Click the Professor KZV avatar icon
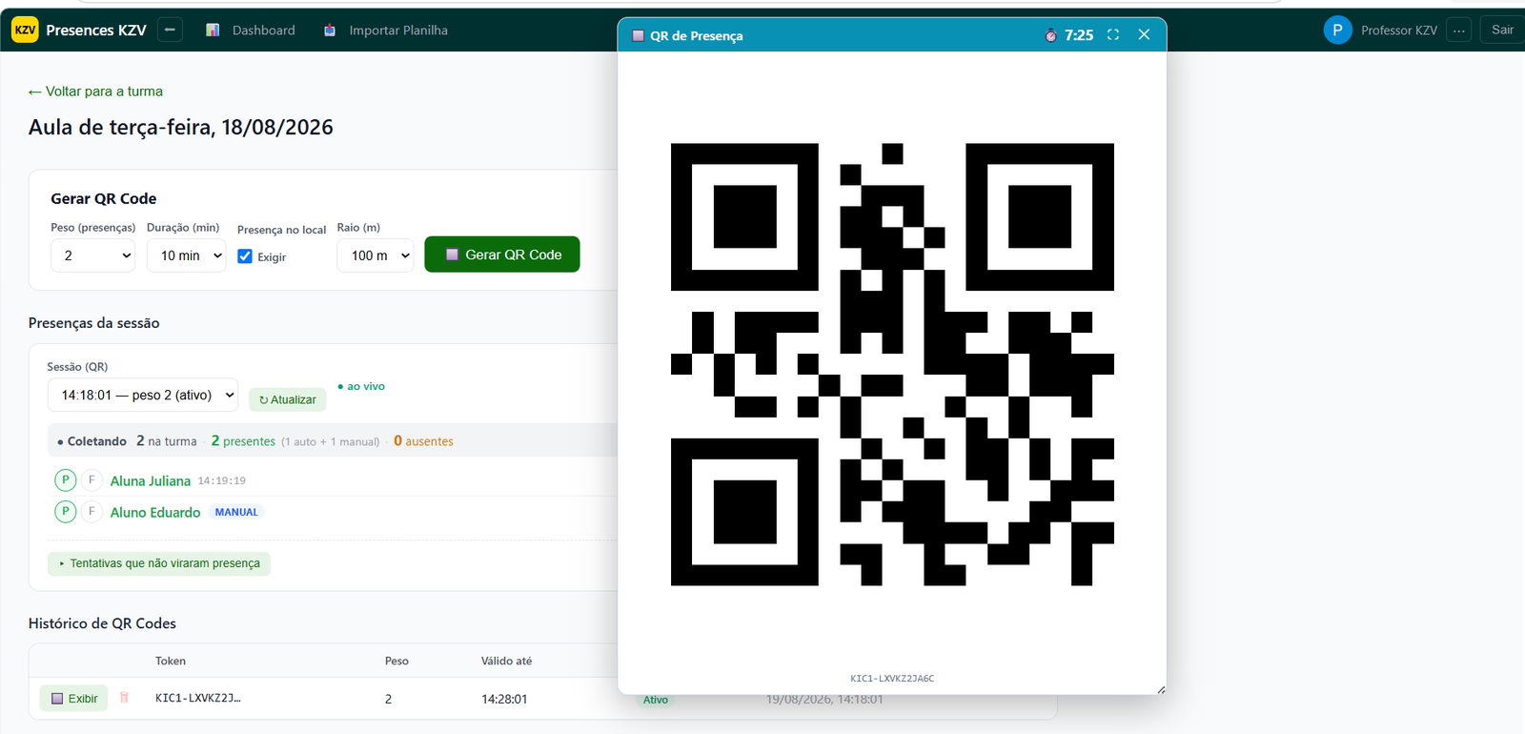 tap(1337, 30)
